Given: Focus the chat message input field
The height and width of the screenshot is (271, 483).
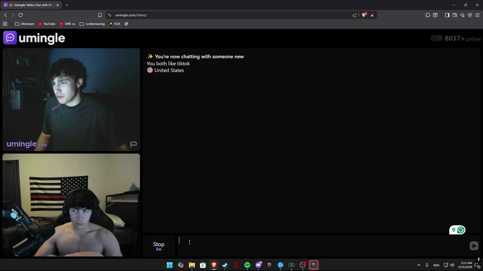Looking at the screenshot, I should pyautogui.click(x=323, y=246).
